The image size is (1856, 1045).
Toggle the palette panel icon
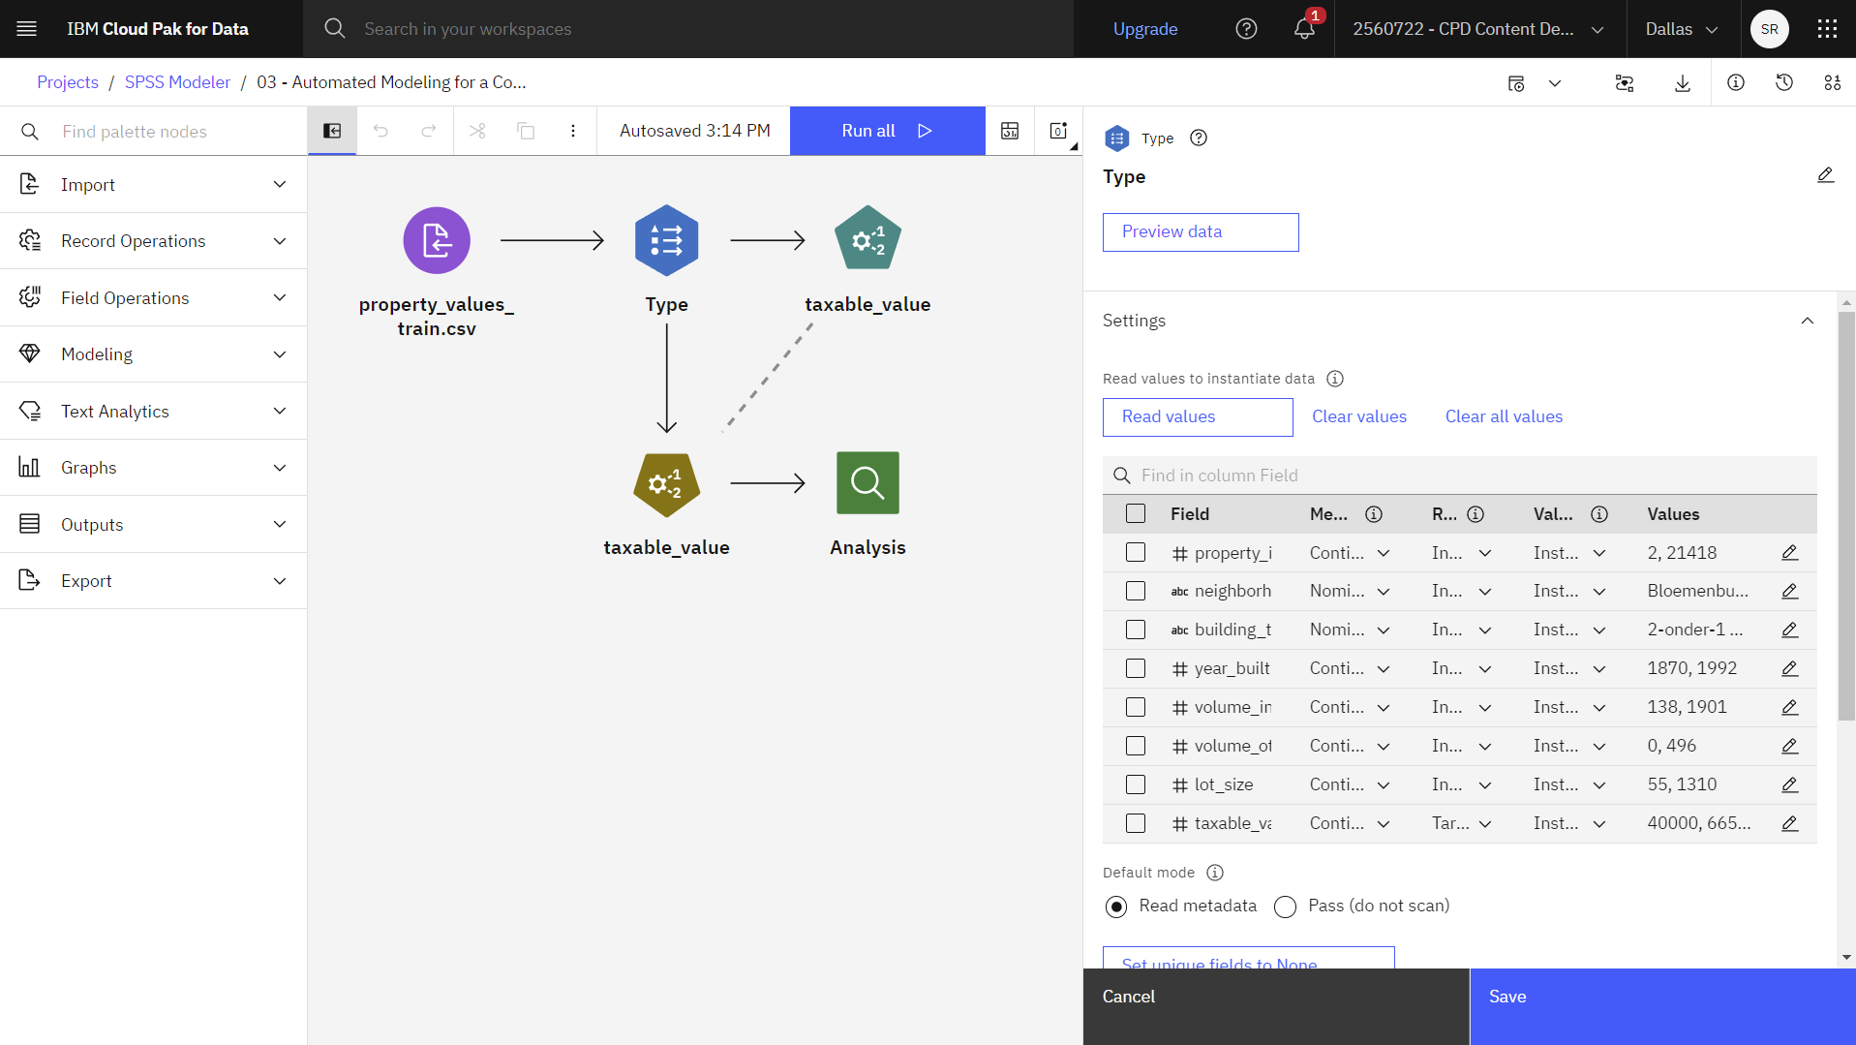click(x=332, y=131)
